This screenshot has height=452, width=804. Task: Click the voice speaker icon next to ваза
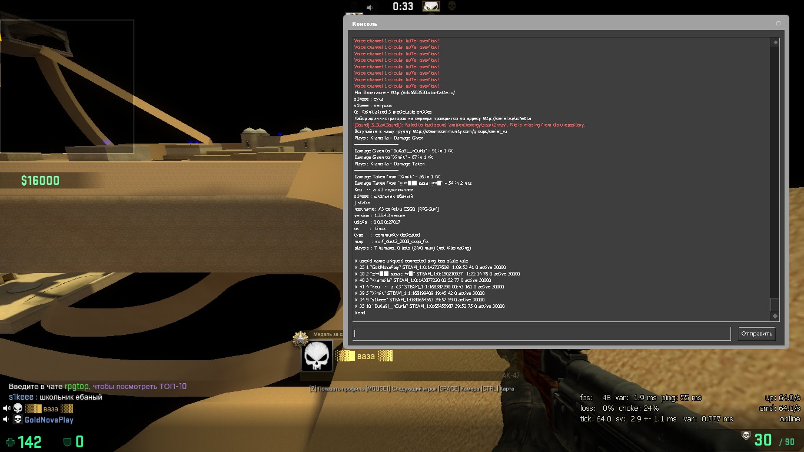[x=6, y=408]
